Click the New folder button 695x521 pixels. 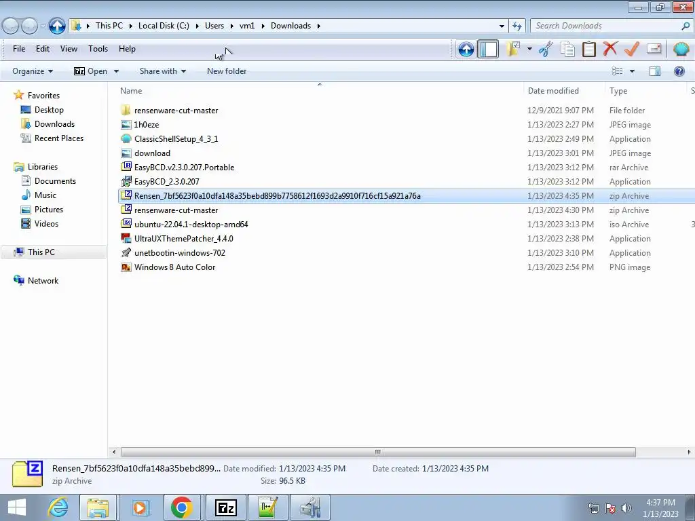point(227,71)
